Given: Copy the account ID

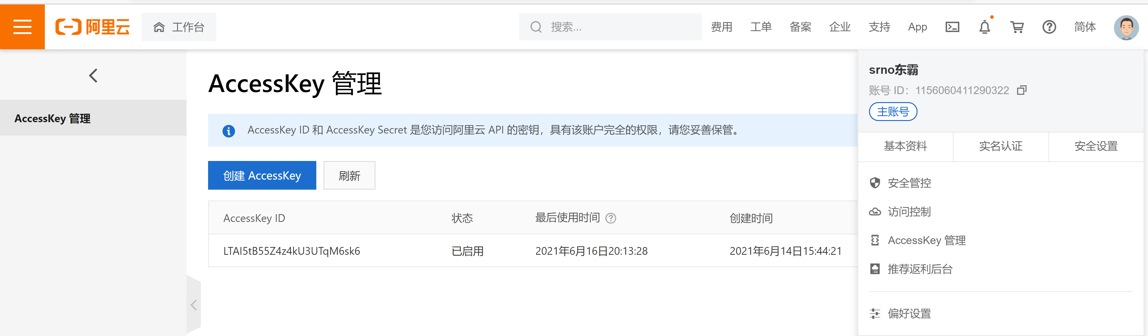Looking at the screenshot, I should [1022, 90].
